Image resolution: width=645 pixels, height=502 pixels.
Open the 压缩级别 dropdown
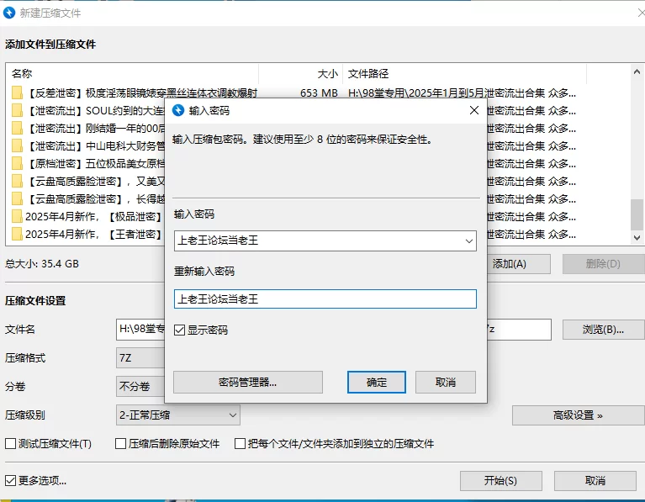177,415
